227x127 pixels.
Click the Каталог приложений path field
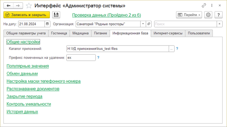pos(118,49)
